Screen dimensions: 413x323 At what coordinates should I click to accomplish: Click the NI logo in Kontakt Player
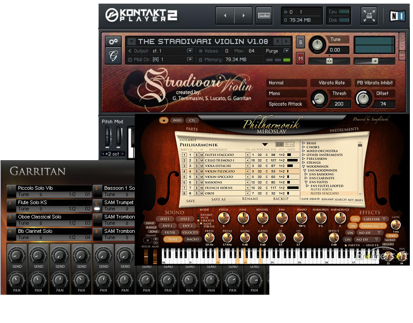click(x=397, y=16)
